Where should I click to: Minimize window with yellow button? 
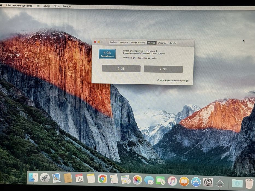pos(99,42)
